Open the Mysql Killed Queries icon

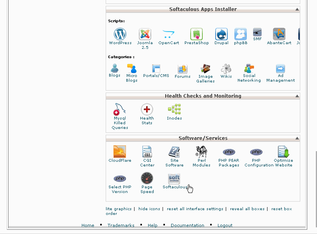click(x=119, y=109)
